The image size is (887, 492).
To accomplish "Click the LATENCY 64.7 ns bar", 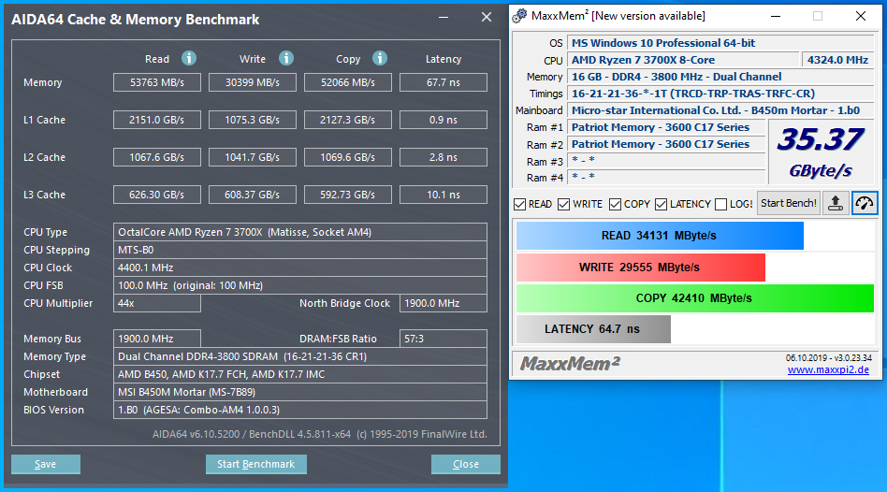I will click(593, 329).
